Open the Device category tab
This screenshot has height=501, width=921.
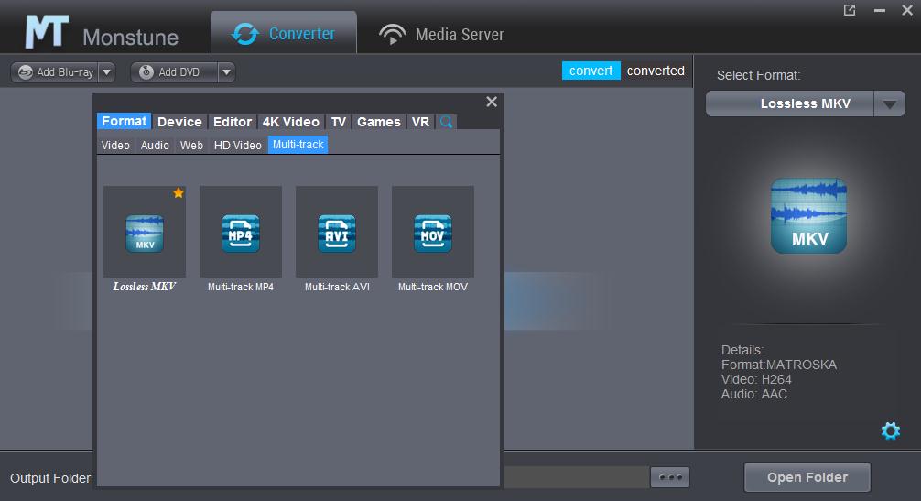pos(179,122)
